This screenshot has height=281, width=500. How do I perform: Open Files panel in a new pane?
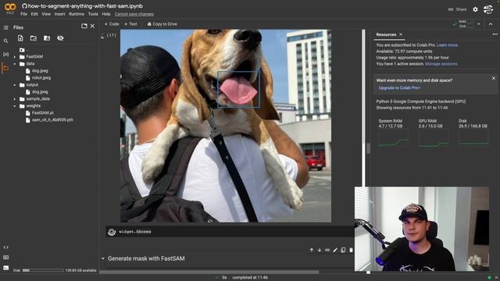click(84, 26)
